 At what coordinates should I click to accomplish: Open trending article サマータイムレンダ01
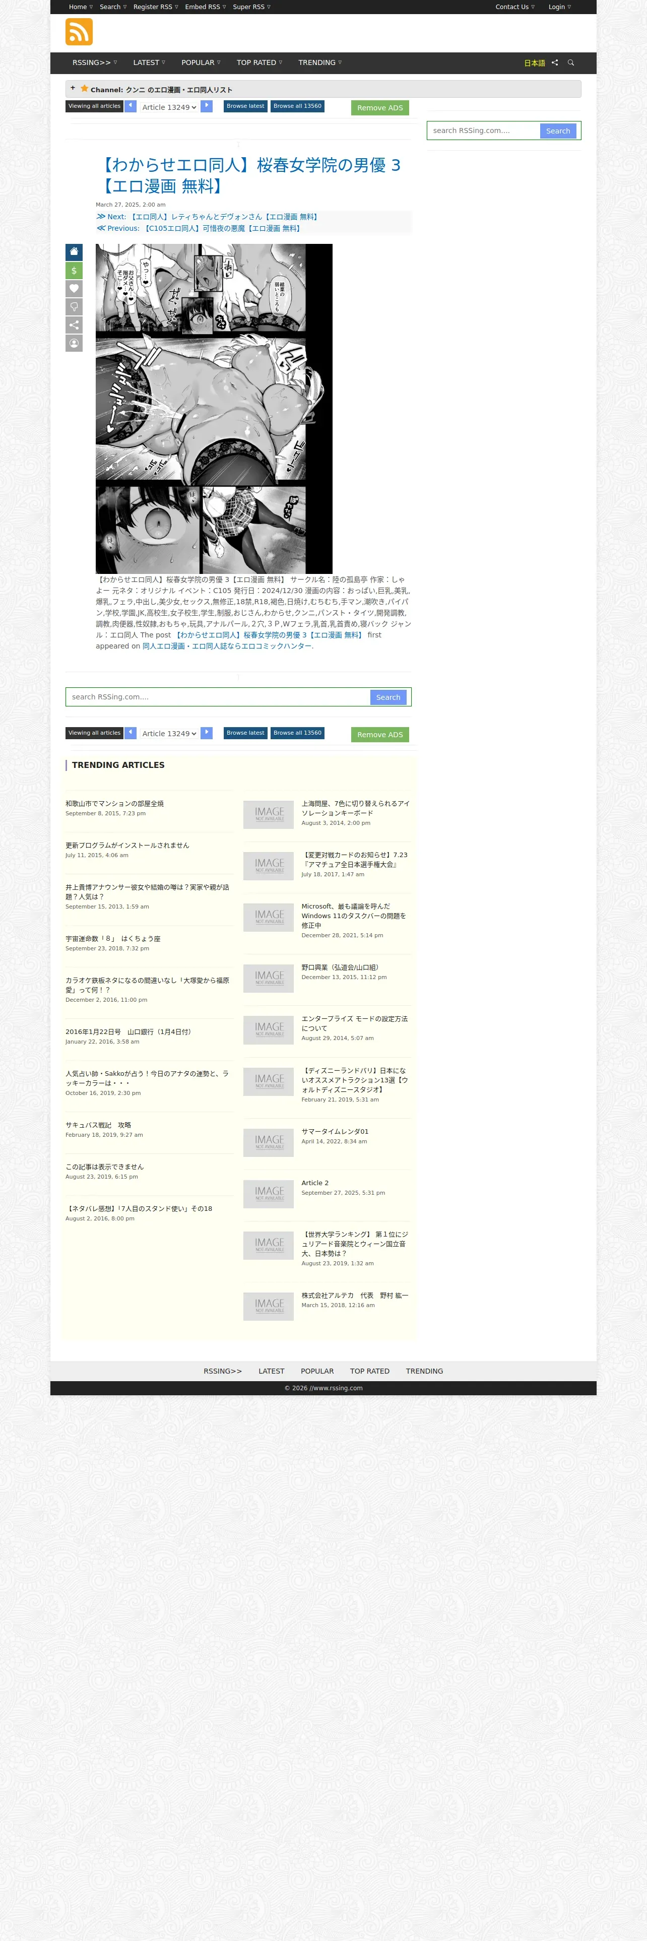pyautogui.click(x=335, y=1131)
